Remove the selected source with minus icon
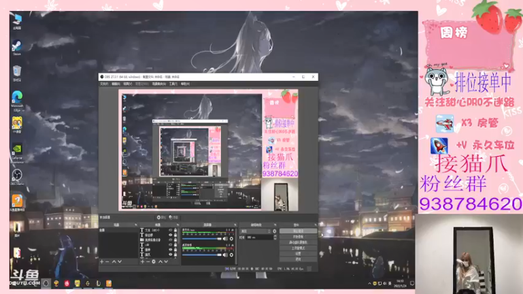Image resolution: width=523 pixels, height=294 pixels. (148, 262)
